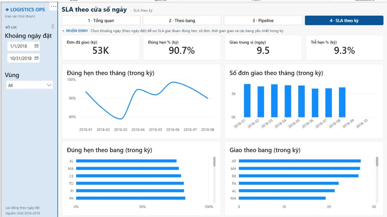Switch to the 1 · Tổng quan tab
The height and width of the screenshot is (217, 387).
point(101,21)
